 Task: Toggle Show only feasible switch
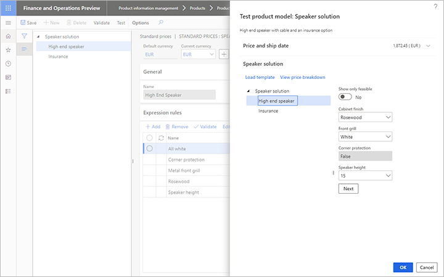345,97
